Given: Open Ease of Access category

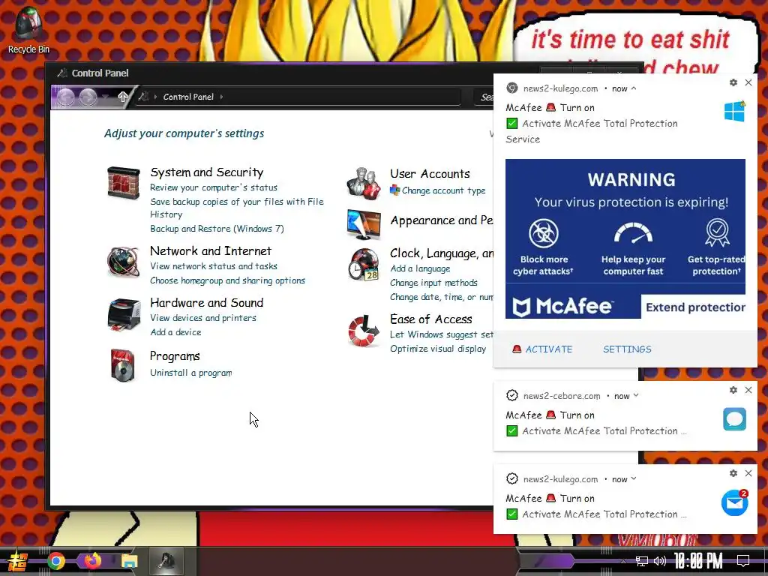Looking at the screenshot, I should tap(431, 319).
